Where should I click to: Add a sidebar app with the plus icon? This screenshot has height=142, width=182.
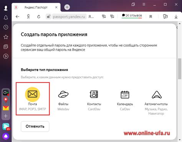6,116
